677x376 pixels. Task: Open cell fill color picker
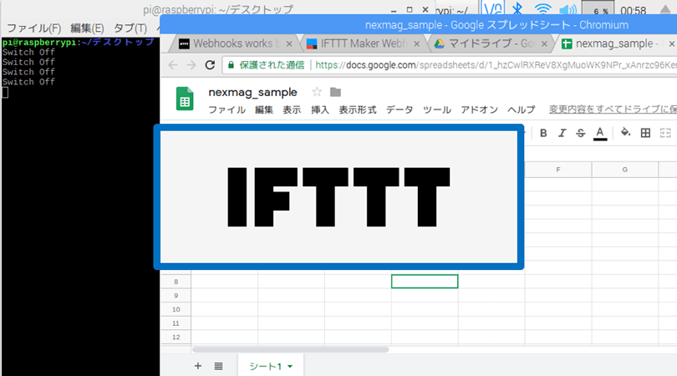pos(624,132)
